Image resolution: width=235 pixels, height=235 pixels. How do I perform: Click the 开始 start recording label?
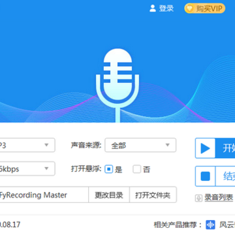pyautogui.click(x=228, y=148)
